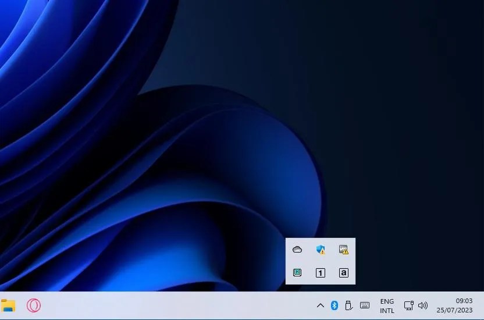The width and height of the screenshot is (484, 320).
Task: Open Bluetooth devices tray icon
Action: coord(334,305)
